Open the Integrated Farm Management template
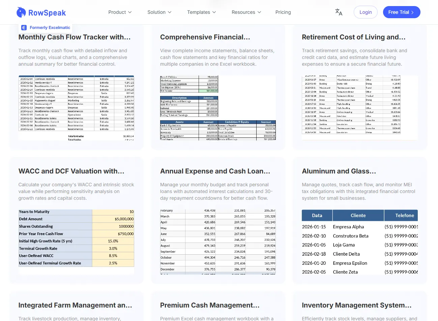The image size is (438, 321). click(75, 305)
